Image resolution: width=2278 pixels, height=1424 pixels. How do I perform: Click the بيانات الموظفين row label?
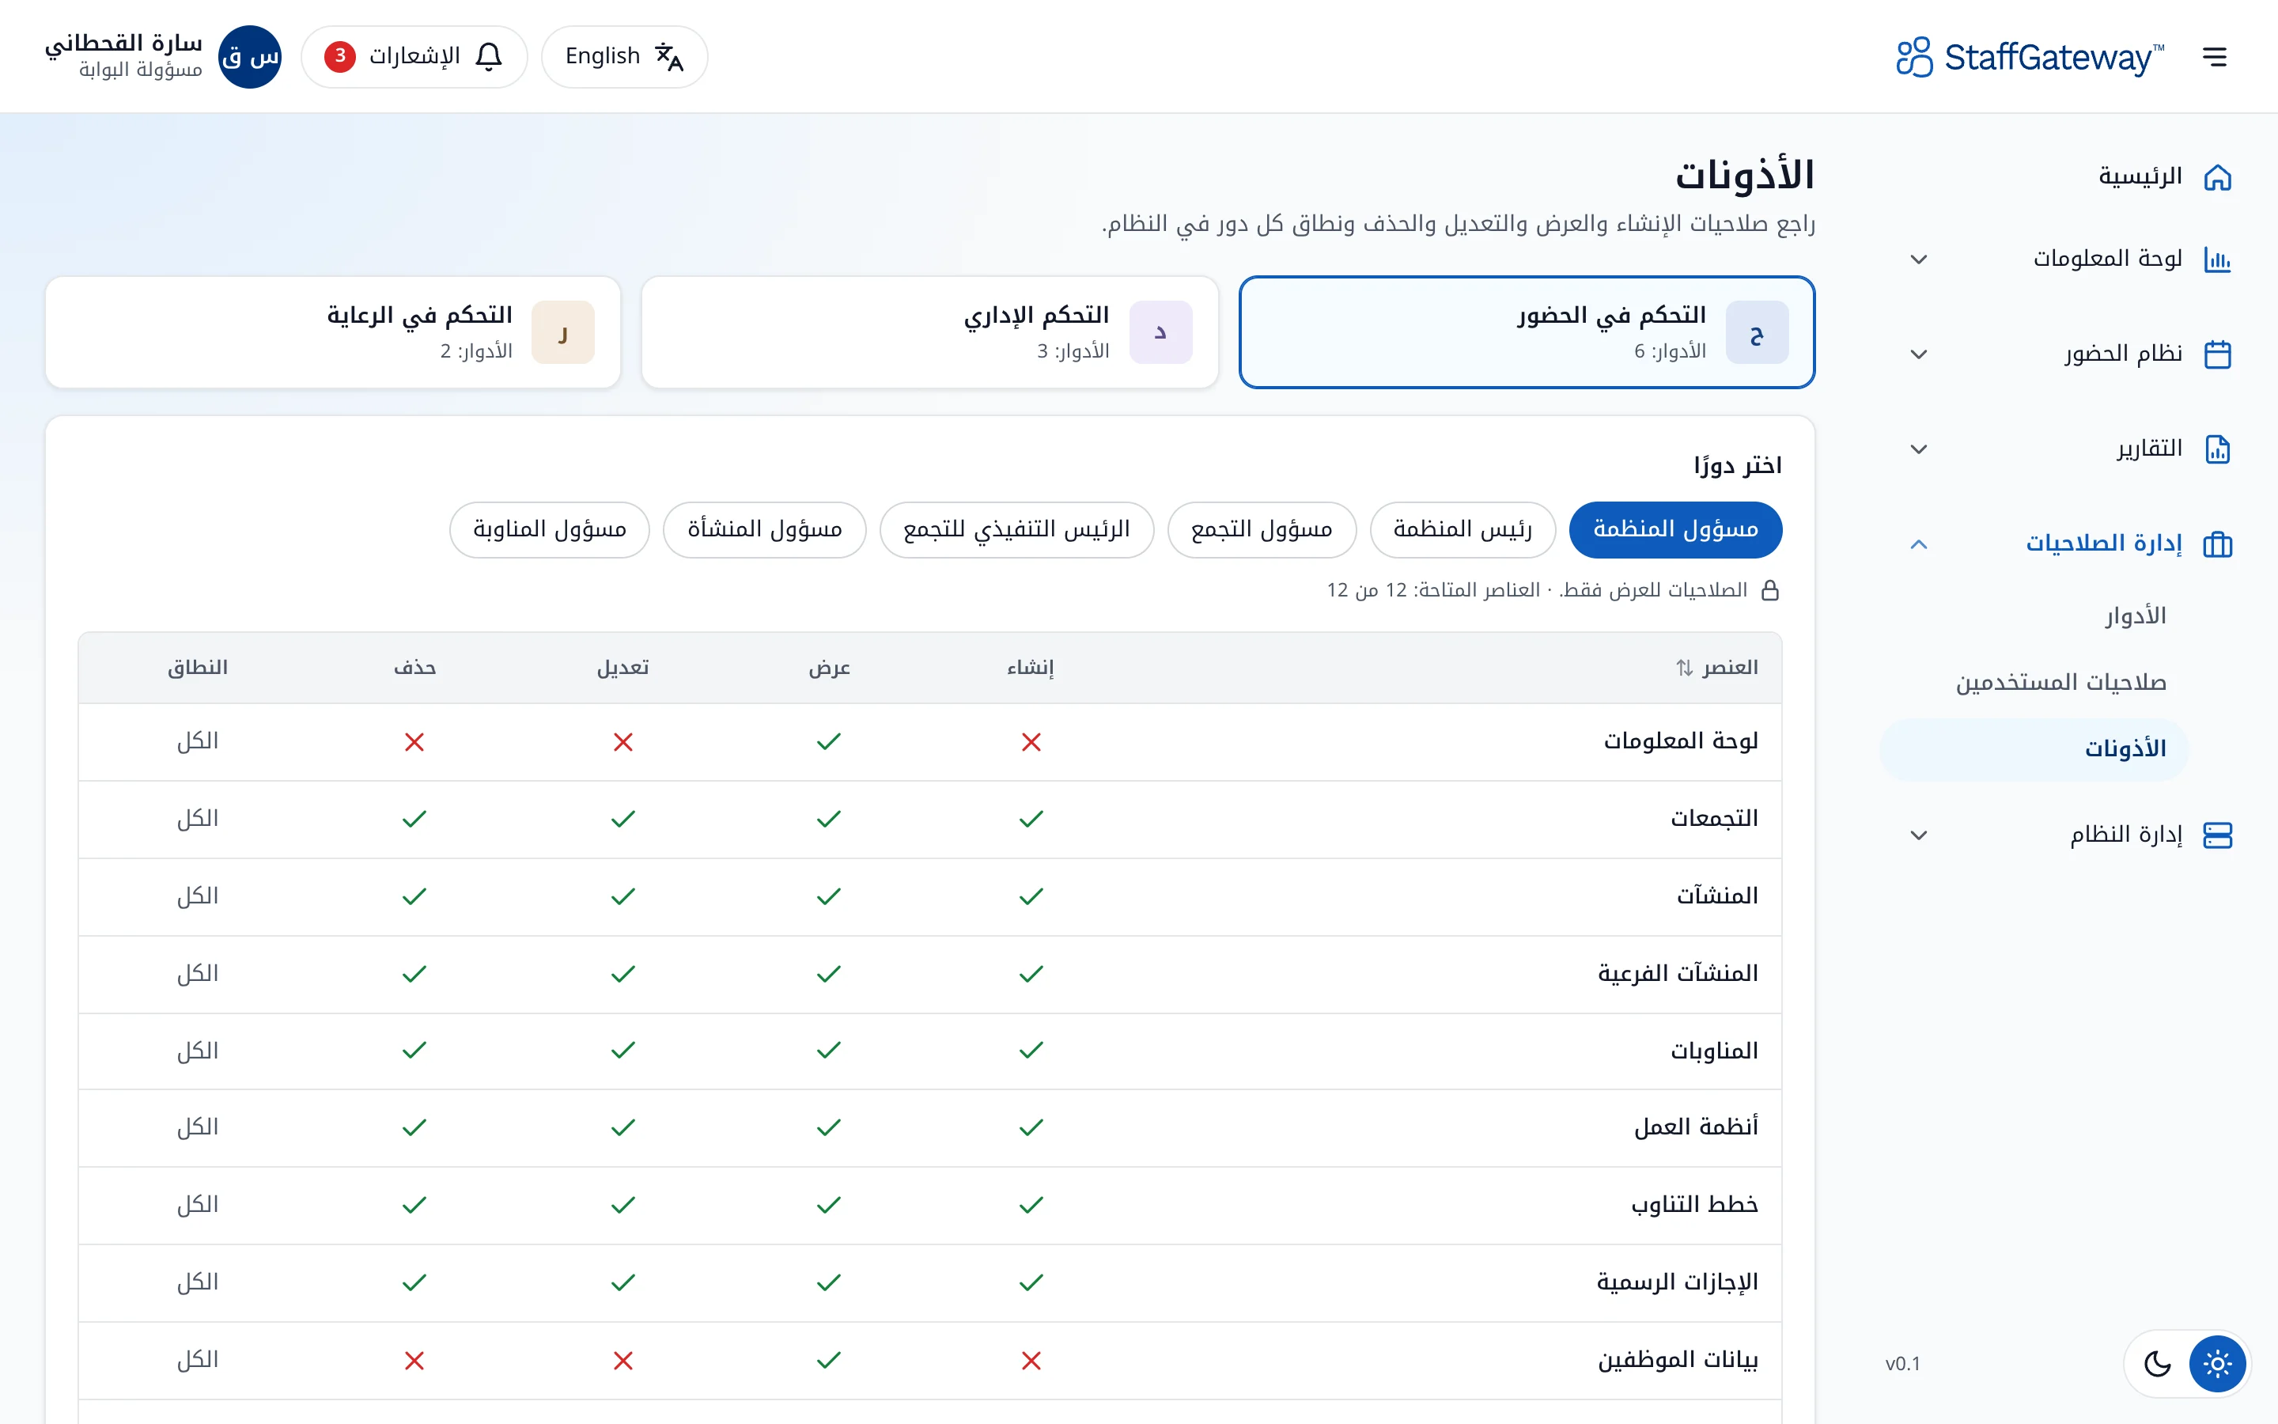tap(1678, 1360)
